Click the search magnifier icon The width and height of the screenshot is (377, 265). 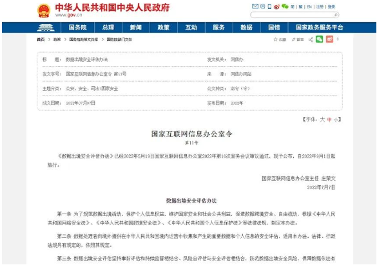click(x=336, y=15)
